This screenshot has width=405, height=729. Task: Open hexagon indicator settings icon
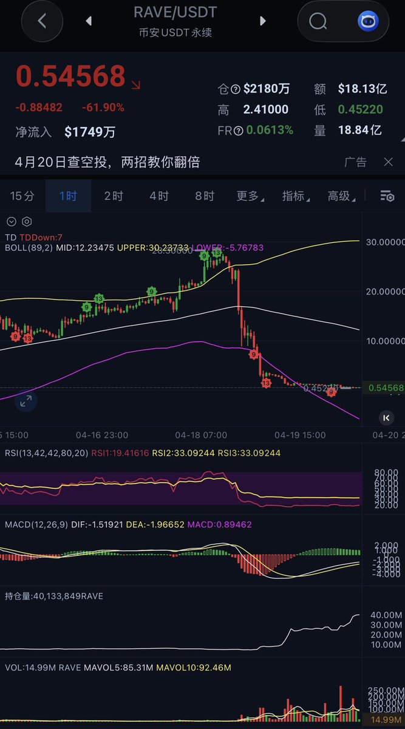(x=26, y=222)
